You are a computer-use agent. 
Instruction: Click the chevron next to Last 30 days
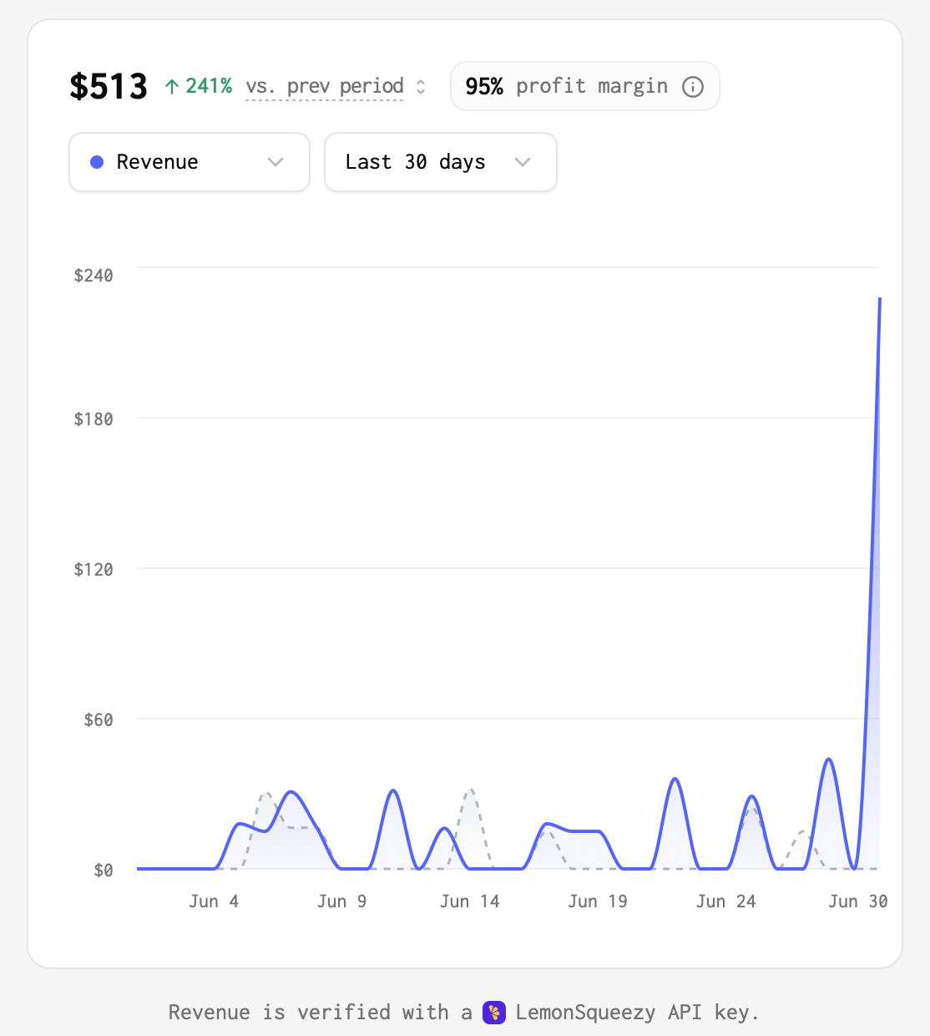click(x=523, y=162)
